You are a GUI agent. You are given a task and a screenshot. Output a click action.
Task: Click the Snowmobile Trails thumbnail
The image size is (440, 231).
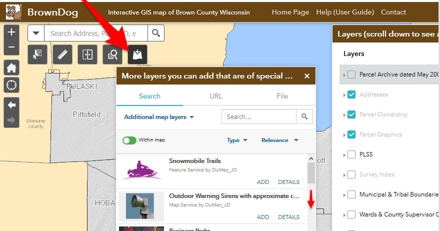pyautogui.click(x=141, y=170)
